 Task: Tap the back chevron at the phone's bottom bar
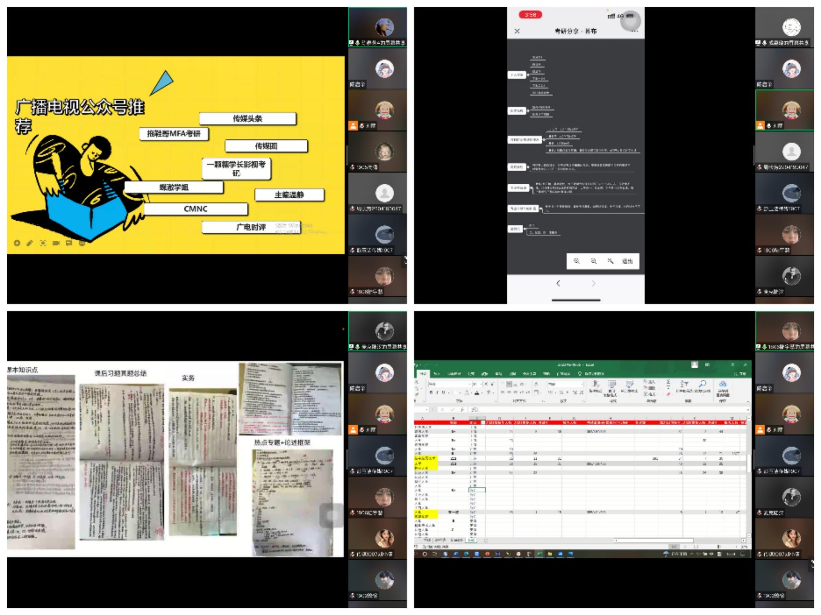(x=558, y=283)
